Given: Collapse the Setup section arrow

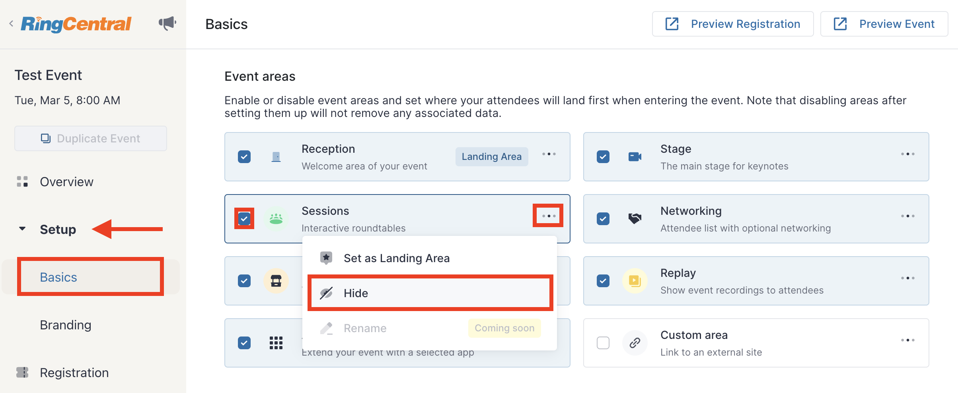Looking at the screenshot, I should pos(22,229).
